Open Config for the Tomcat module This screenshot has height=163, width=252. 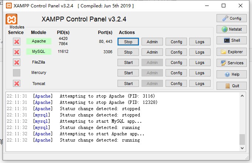176,84
